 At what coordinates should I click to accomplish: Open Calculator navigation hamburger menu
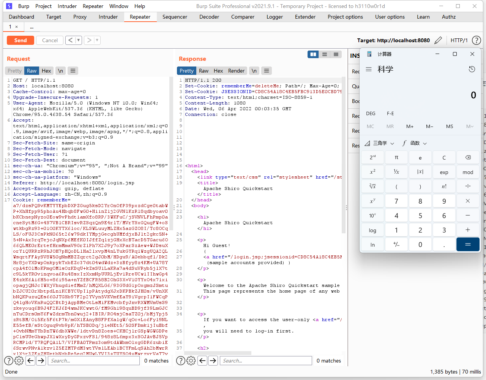click(369, 69)
